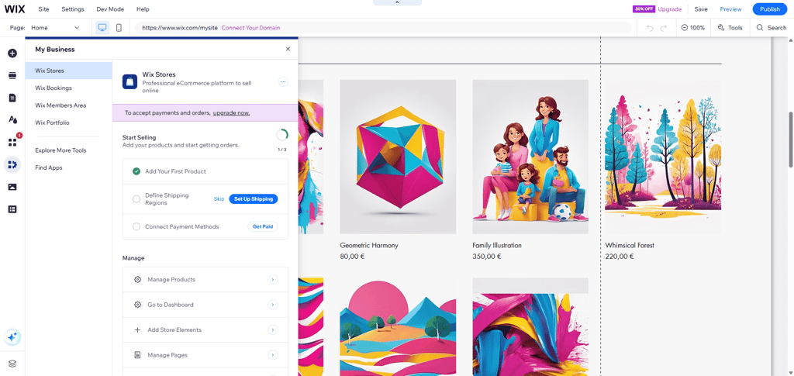Open the Media sidebar icon
The height and width of the screenshot is (376, 794).
click(x=12, y=187)
